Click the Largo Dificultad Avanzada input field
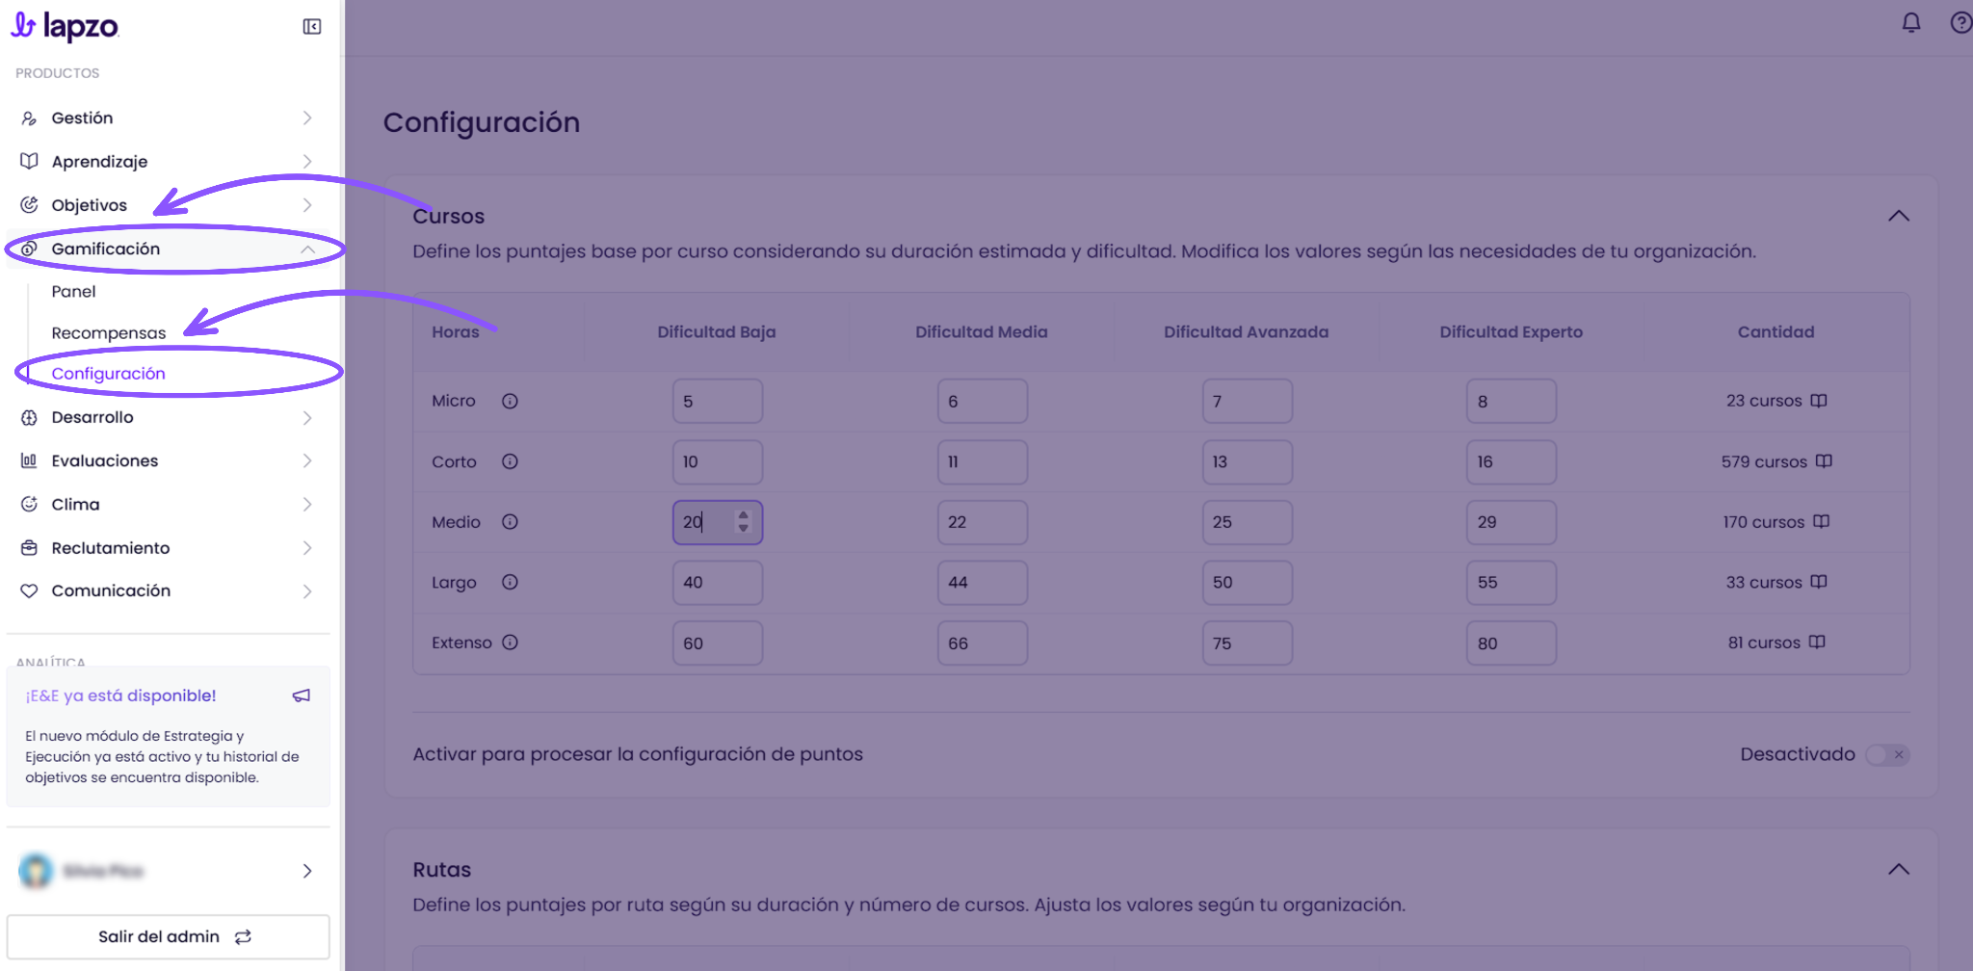 click(x=1248, y=582)
